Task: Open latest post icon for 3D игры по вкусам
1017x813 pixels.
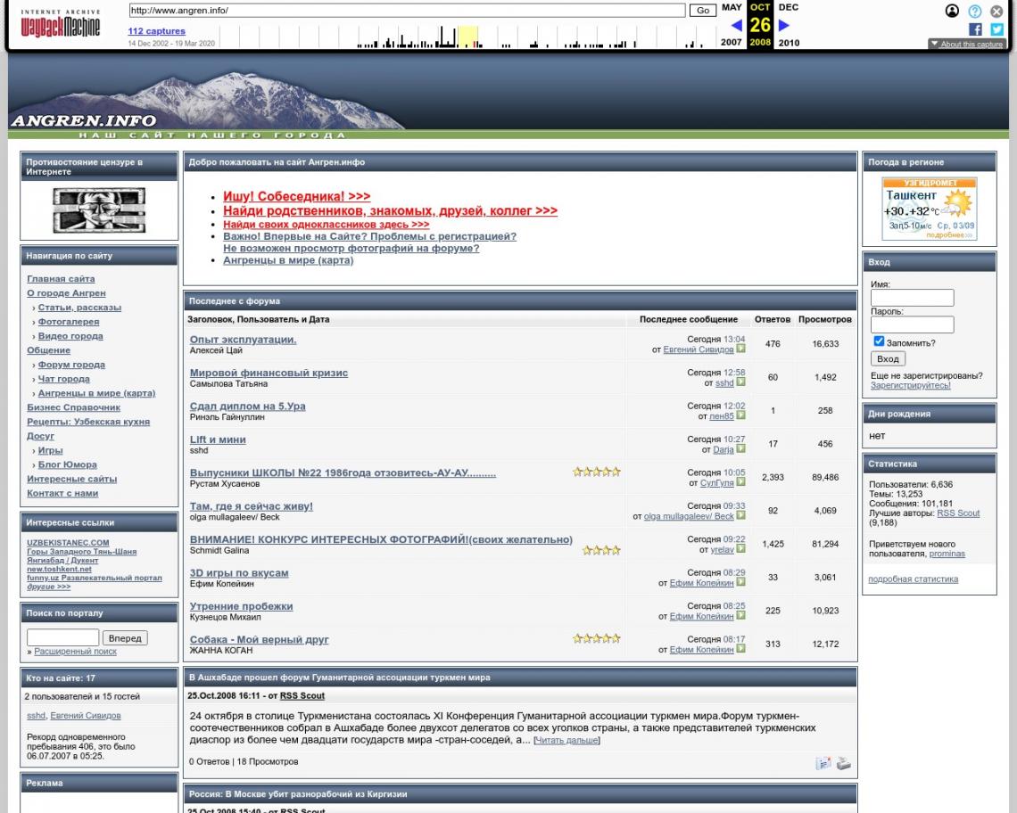Action: coord(740,582)
